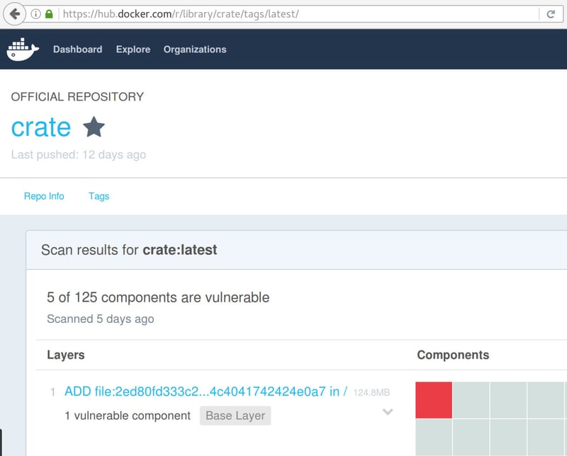This screenshot has width=567, height=456.
Task: Select the red vulnerable component square
Action: pos(434,400)
